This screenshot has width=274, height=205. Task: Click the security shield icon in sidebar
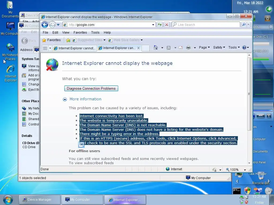tap(248, 191)
